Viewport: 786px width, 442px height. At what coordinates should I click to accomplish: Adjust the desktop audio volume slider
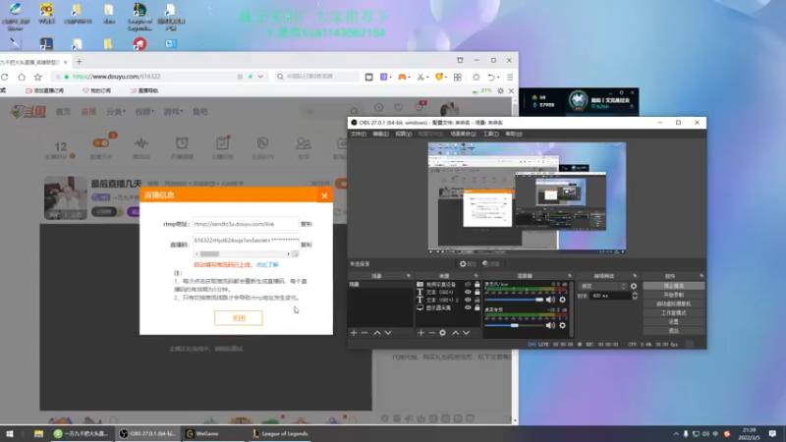[514, 325]
